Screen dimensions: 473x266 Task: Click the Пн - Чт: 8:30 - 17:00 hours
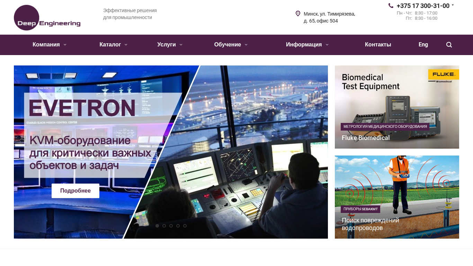click(x=417, y=13)
